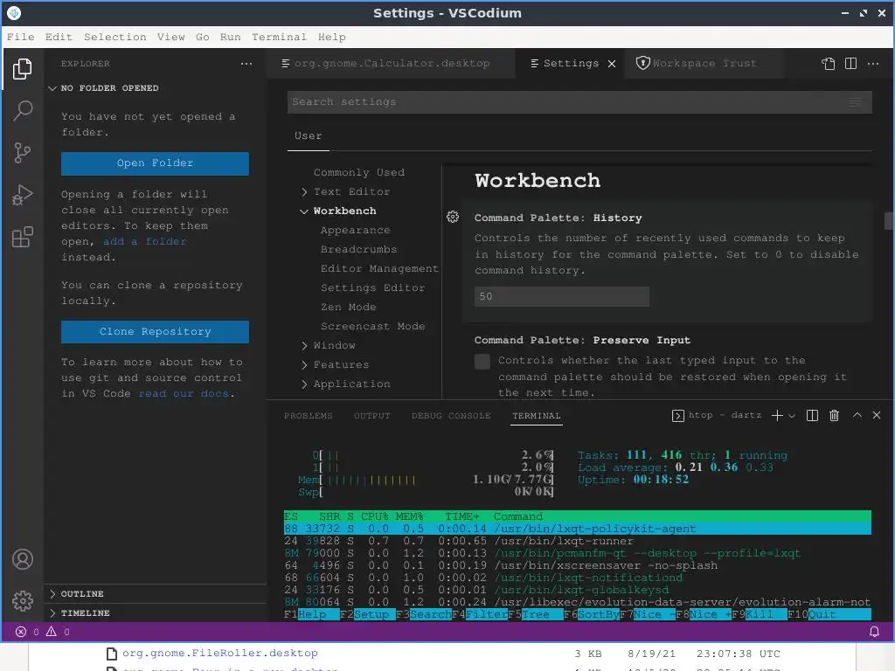Open the Accounts icon in activity bar
Screen dimensions: 895x671
(22, 559)
